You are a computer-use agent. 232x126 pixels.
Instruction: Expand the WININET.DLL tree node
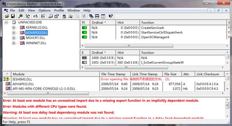(x=14, y=43)
